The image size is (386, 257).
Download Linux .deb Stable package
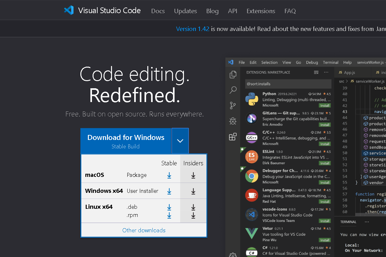click(x=169, y=207)
